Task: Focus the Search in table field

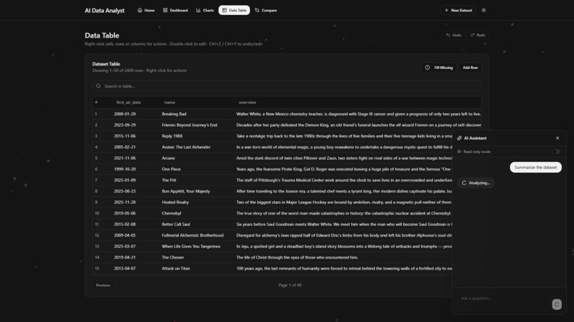Action: (x=287, y=86)
